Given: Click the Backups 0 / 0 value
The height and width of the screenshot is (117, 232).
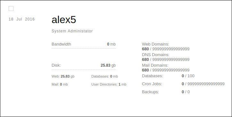Looking at the screenshot, I should click(186, 92).
